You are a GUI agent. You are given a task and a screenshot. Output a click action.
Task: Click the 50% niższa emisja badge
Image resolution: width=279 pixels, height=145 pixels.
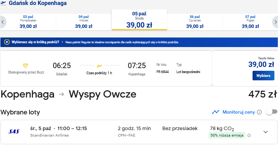(x=227, y=135)
